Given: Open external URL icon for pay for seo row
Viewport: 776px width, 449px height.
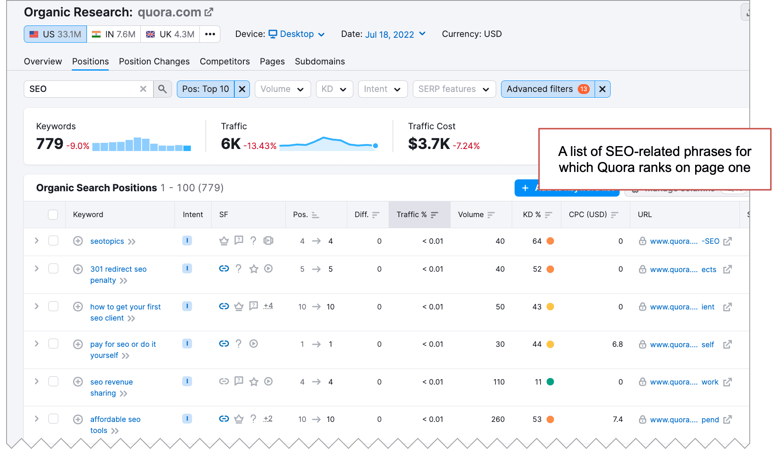Looking at the screenshot, I should click(x=728, y=345).
